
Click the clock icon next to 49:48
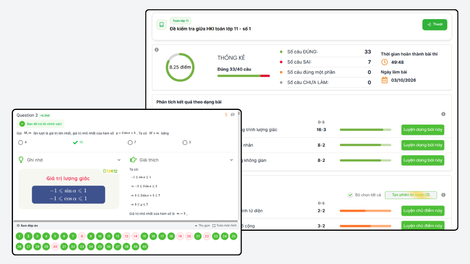point(385,62)
